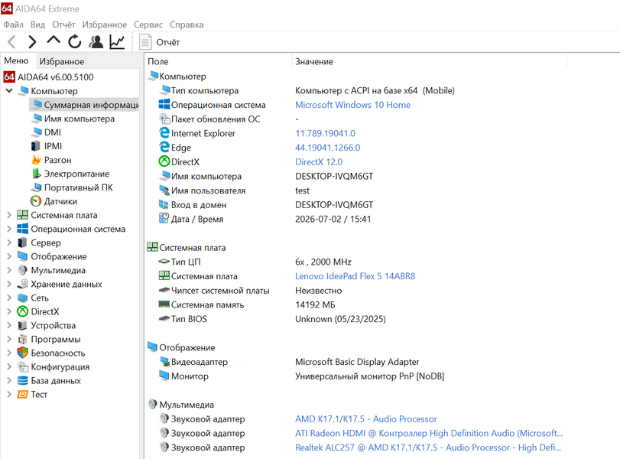This screenshot has height=459, width=620.
Task: Open the Портативный ПК tree item
Action: coord(78,187)
